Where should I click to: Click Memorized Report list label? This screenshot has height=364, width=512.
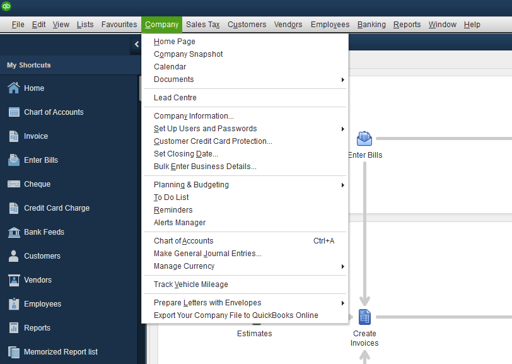[x=61, y=352]
